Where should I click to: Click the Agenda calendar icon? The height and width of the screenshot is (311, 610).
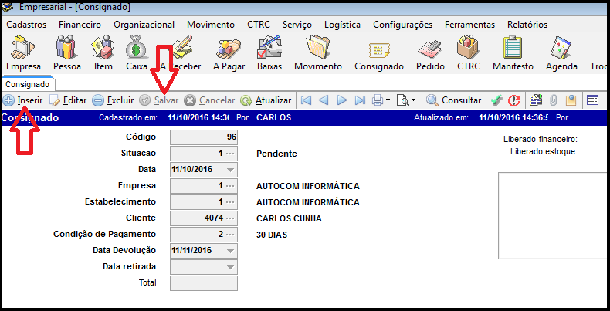pos(561,54)
